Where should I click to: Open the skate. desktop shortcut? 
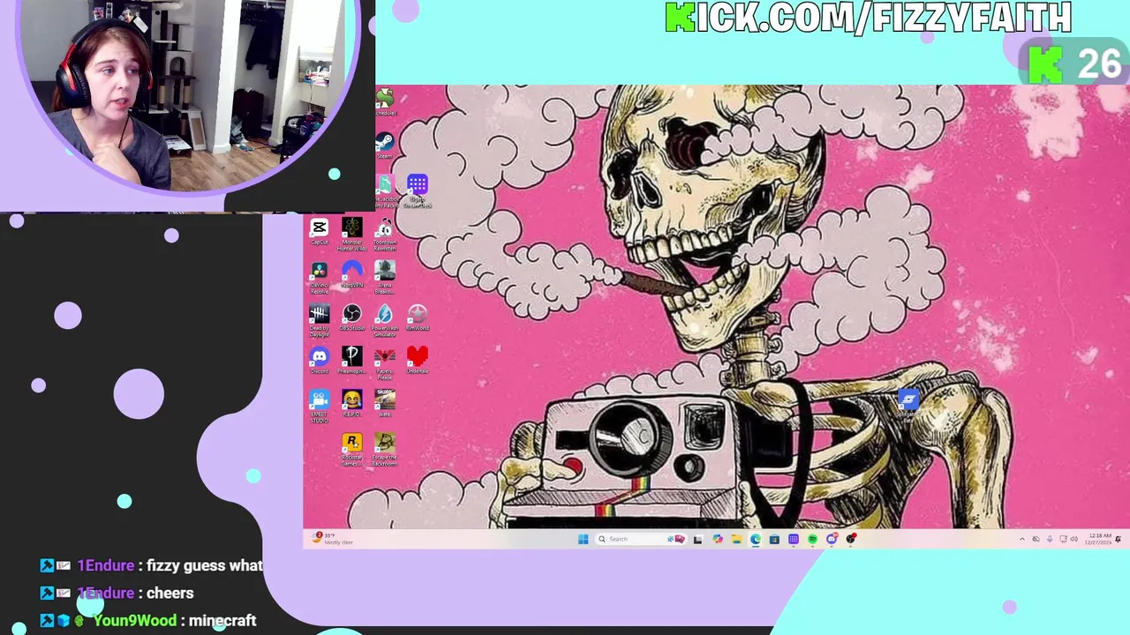(384, 403)
